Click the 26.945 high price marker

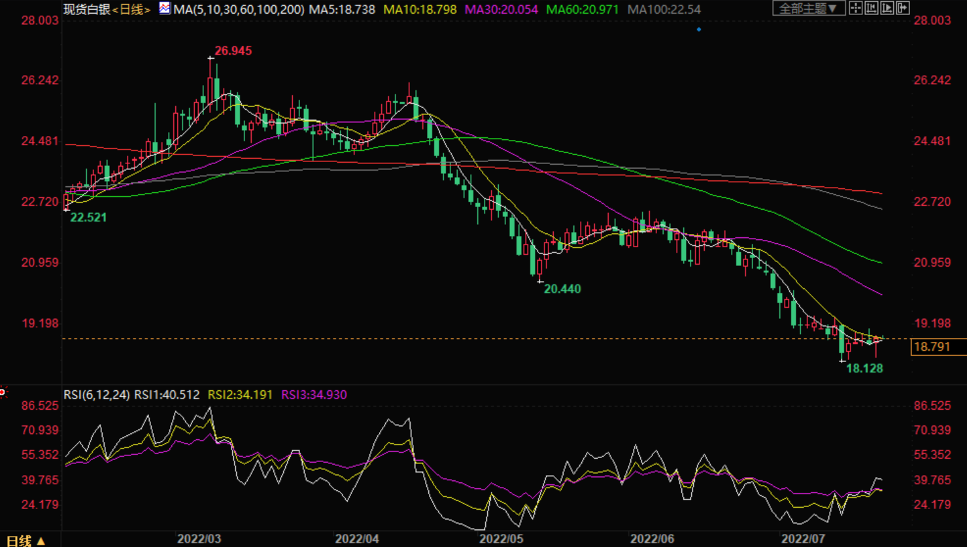pos(233,51)
